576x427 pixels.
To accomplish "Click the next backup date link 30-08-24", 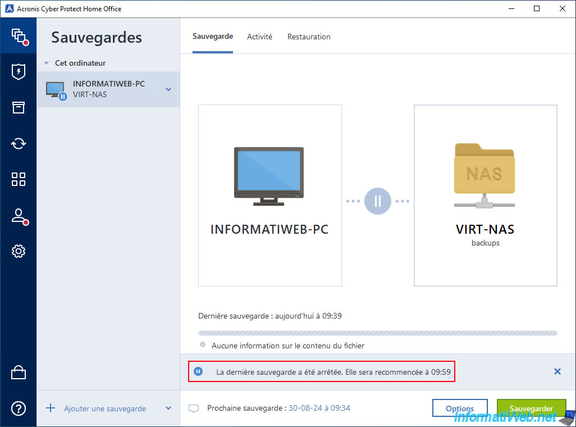I will pos(319,408).
